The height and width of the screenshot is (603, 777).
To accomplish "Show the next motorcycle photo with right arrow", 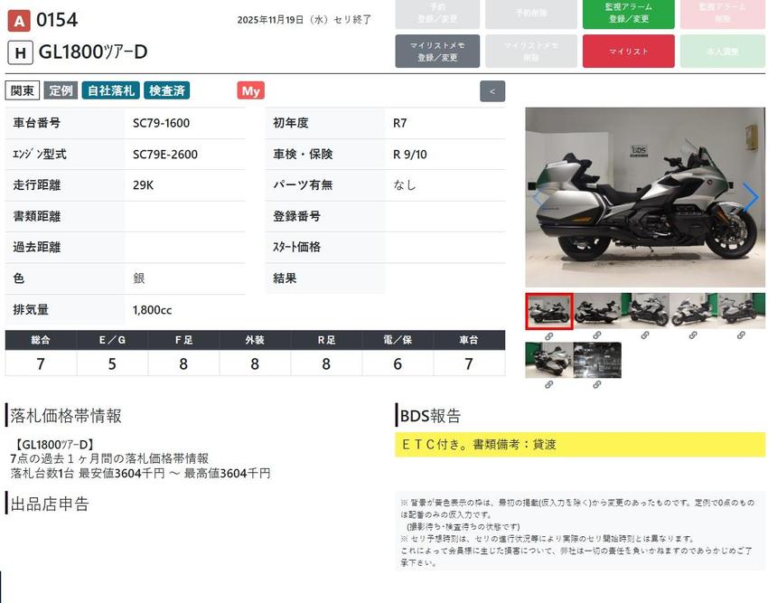I will pos(750,197).
